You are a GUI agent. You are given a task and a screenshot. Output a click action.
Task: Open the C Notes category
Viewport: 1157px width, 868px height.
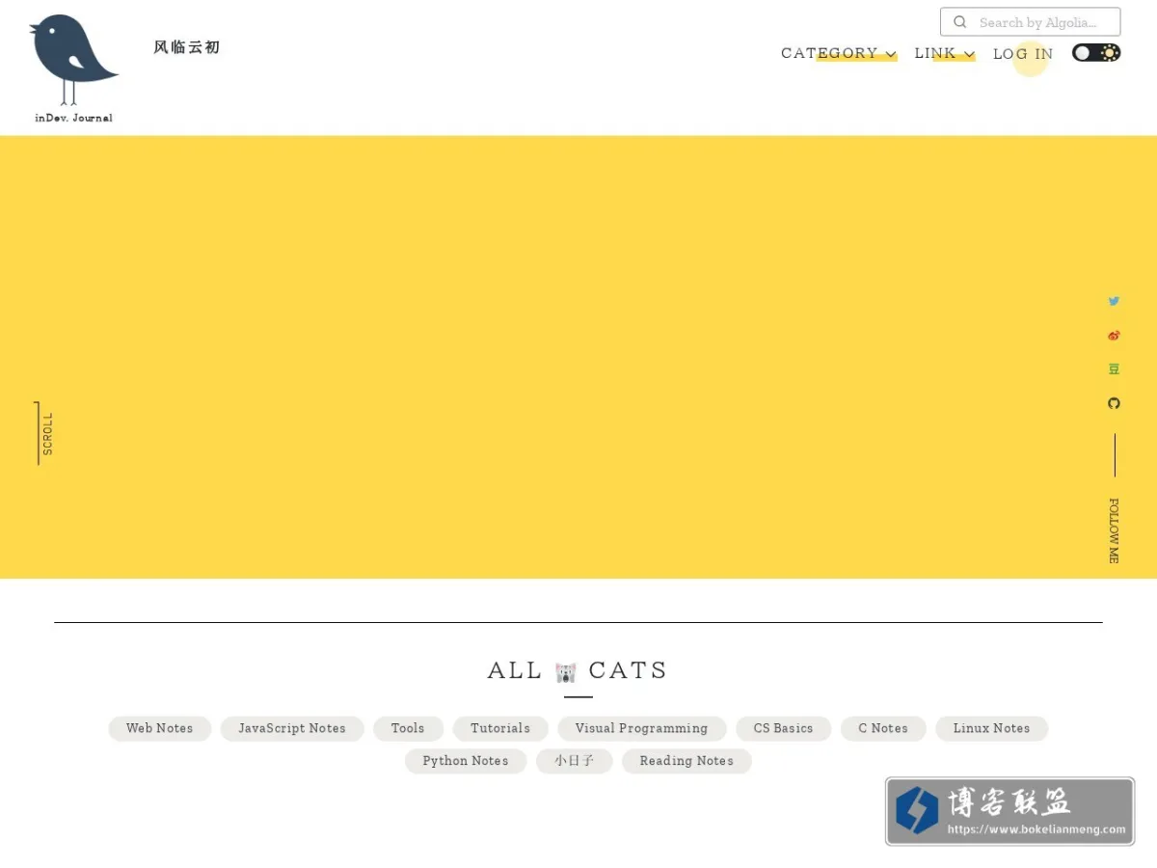pyautogui.click(x=883, y=728)
